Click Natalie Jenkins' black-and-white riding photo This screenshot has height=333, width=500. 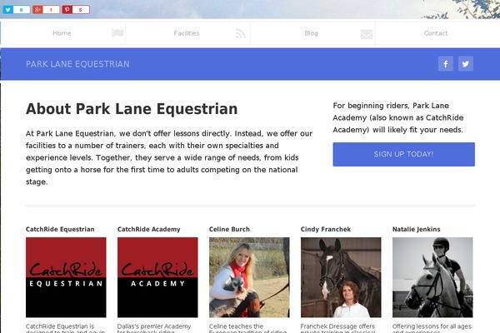[x=432, y=277]
